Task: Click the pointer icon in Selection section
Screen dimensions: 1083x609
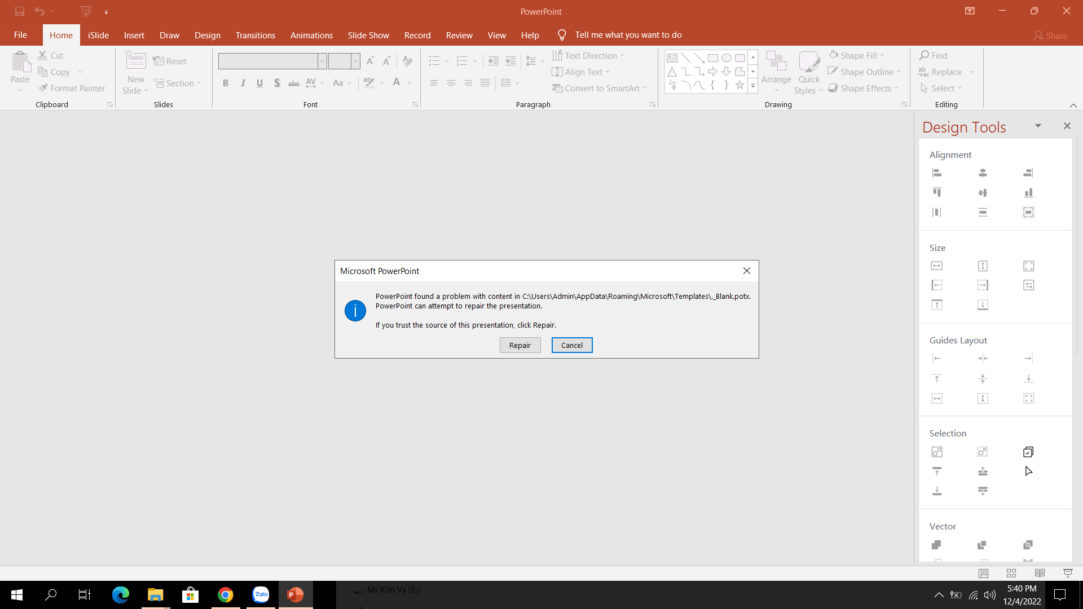Action: (1028, 471)
